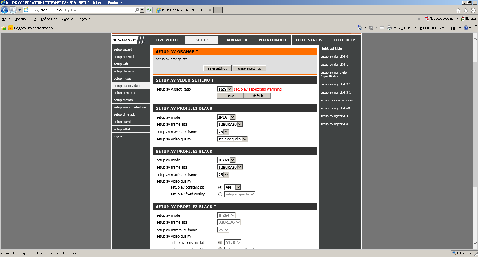Click the page vertical scrollbar thumb

point(475,124)
